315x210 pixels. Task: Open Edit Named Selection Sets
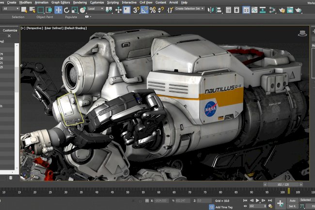170,10
